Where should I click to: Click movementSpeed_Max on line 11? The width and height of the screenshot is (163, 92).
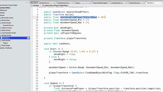pyautogui.click(x=71, y=22)
